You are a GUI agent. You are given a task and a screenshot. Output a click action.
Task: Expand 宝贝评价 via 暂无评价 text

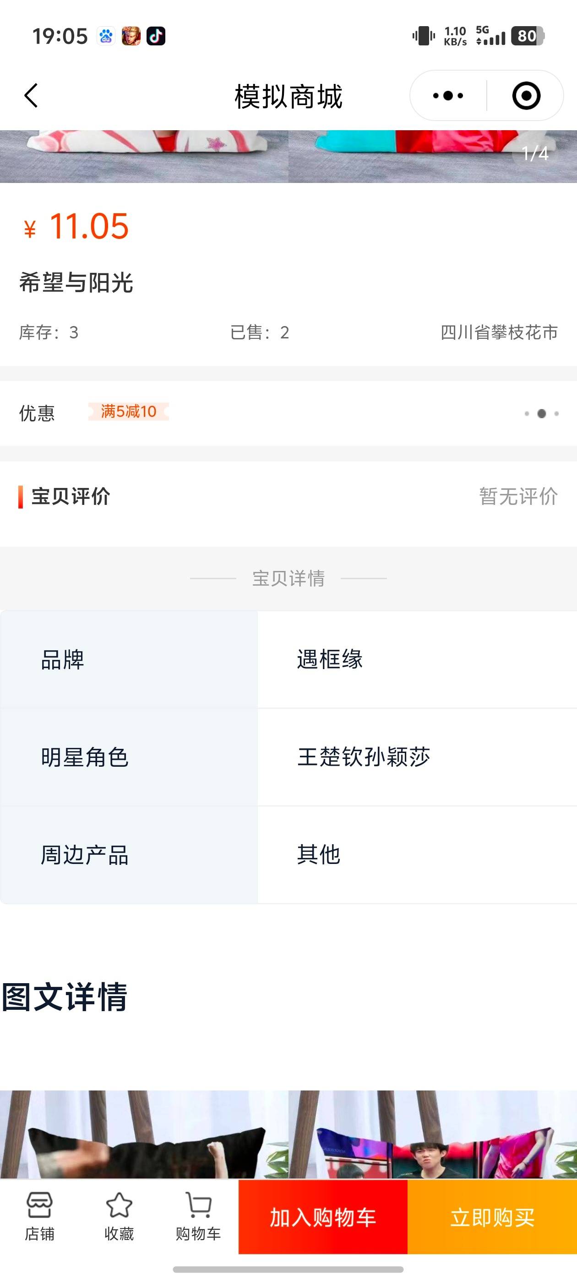[518, 497]
